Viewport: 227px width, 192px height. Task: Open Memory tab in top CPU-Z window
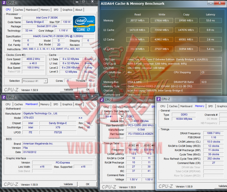[x=45, y=10]
